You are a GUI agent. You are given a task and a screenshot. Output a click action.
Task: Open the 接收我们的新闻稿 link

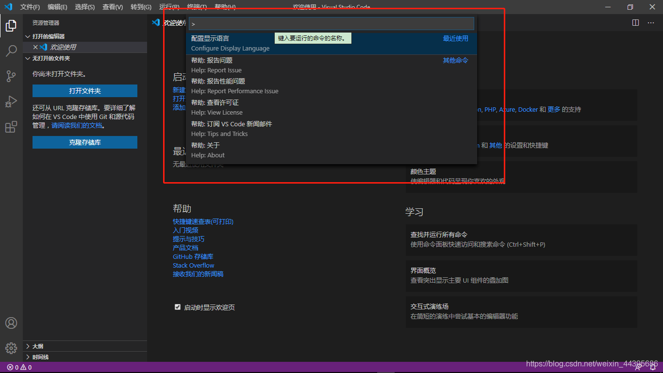point(198,274)
